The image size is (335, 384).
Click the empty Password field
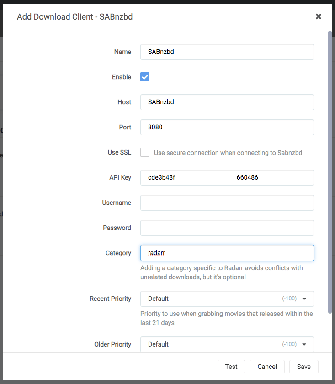coord(227,228)
